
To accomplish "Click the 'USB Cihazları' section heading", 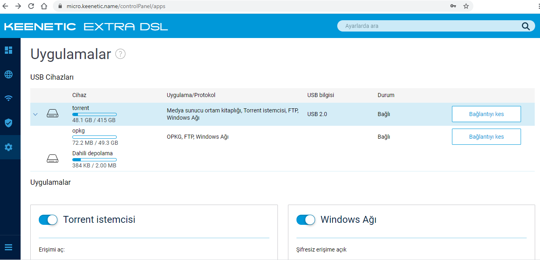I will pos(52,77).
